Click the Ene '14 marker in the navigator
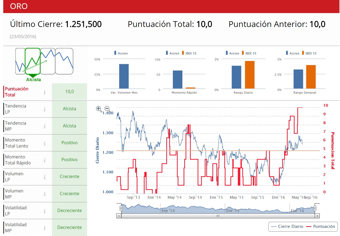This screenshot has height=236, width=340. [x=168, y=210]
